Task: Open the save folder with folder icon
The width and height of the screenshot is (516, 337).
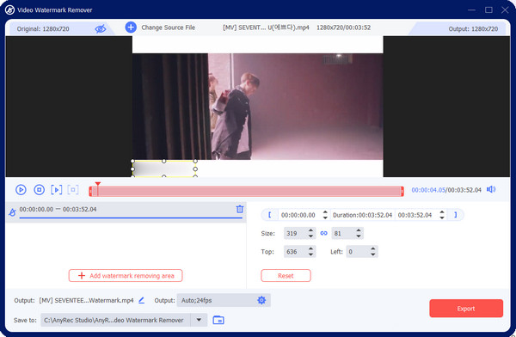Action: (x=218, y=320)
